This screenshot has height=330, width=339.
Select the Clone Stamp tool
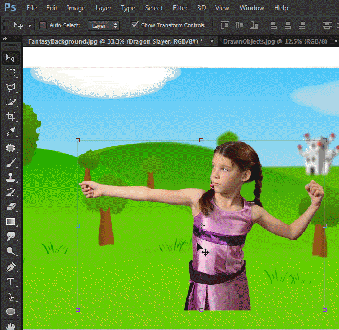[x=11, y=177]
